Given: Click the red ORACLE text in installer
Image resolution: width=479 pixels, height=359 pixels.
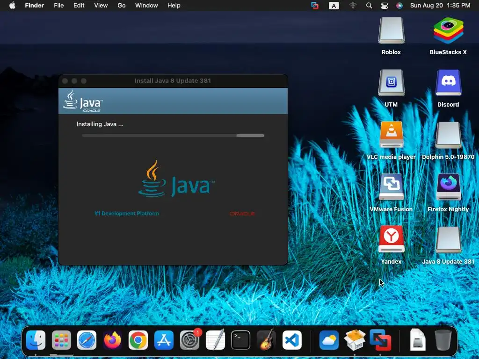Looking at the screenshot, I should click(242, 214).
